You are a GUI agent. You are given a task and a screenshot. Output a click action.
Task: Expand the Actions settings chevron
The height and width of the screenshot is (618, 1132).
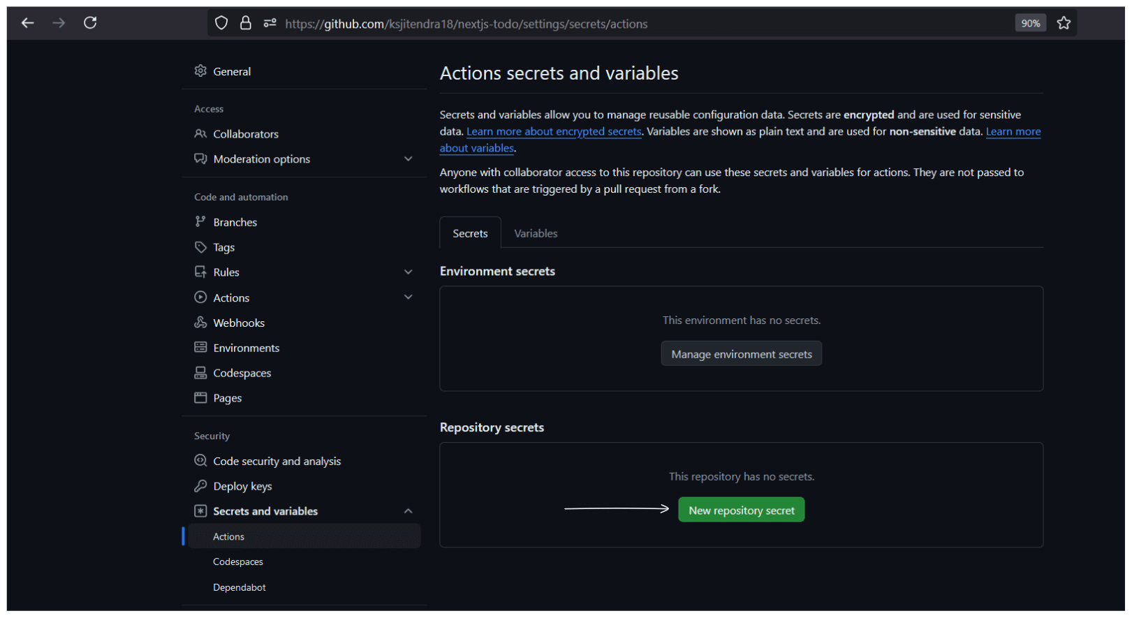click(409, 297)
